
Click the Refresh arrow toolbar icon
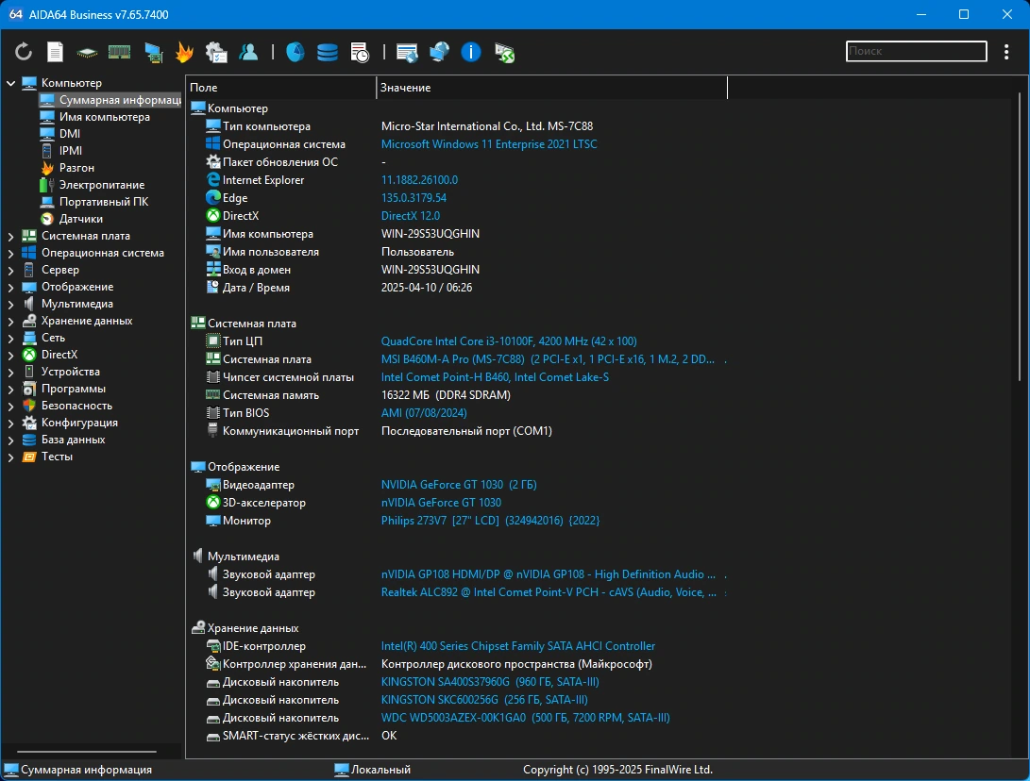click(23, 51)
